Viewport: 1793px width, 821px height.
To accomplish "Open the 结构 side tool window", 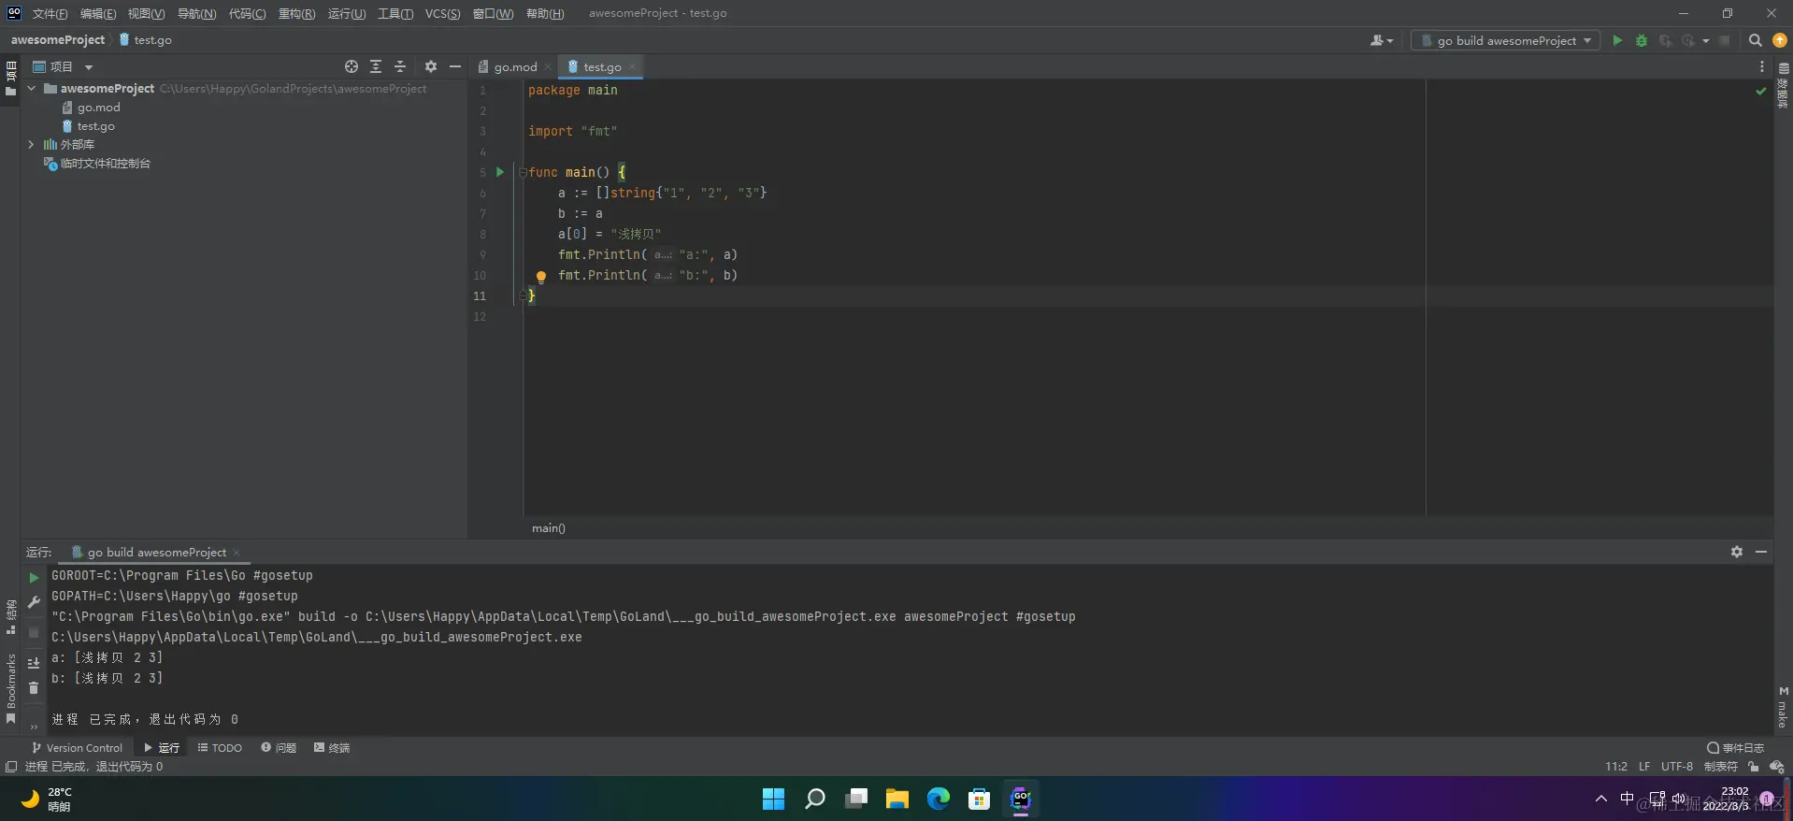I will (x=11, y=617).
